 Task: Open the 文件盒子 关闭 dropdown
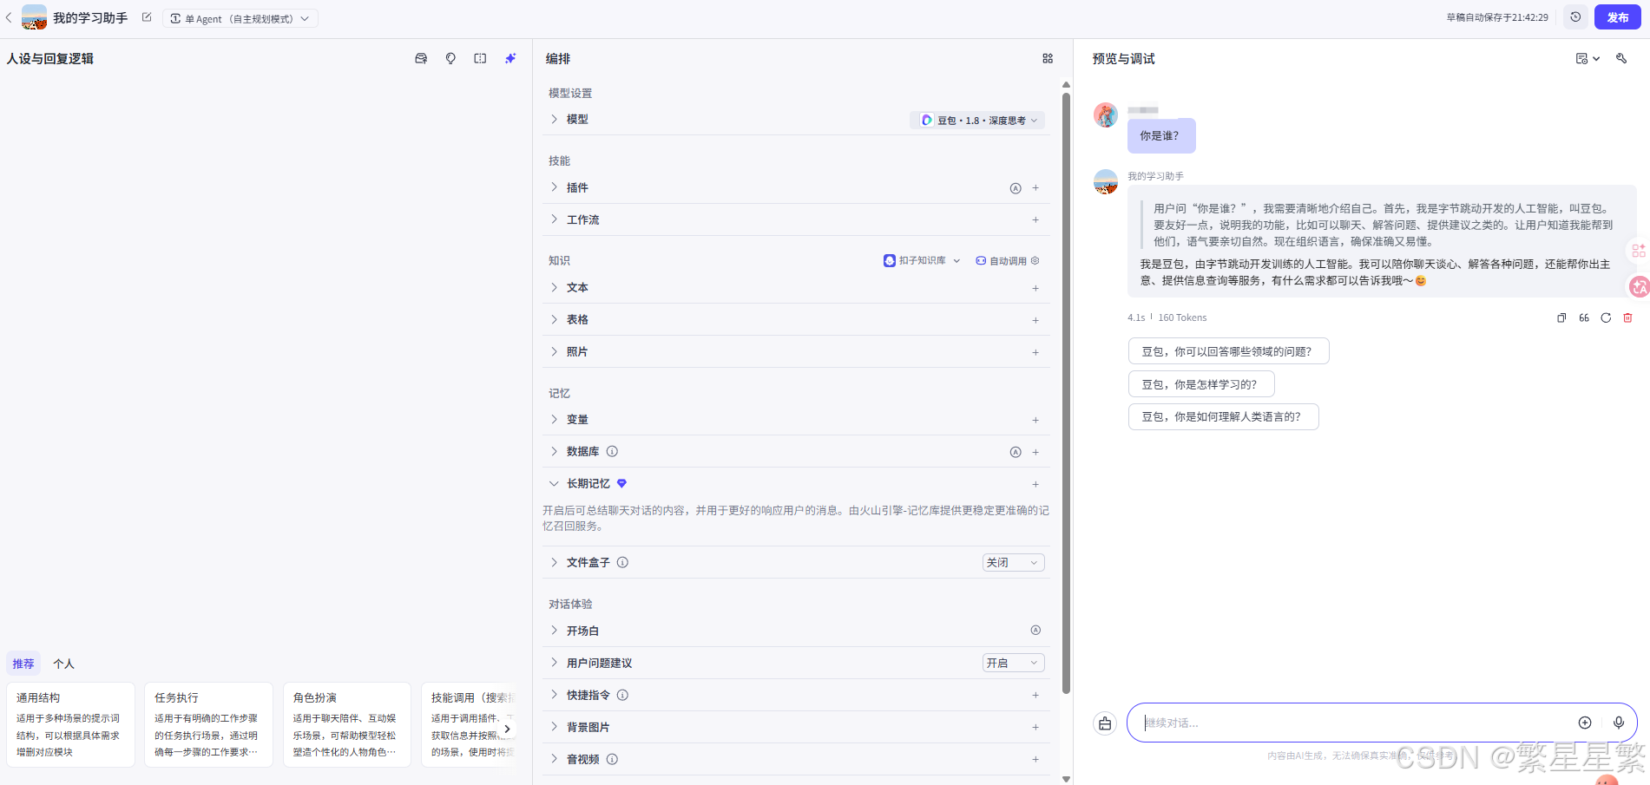point(1013,562)
